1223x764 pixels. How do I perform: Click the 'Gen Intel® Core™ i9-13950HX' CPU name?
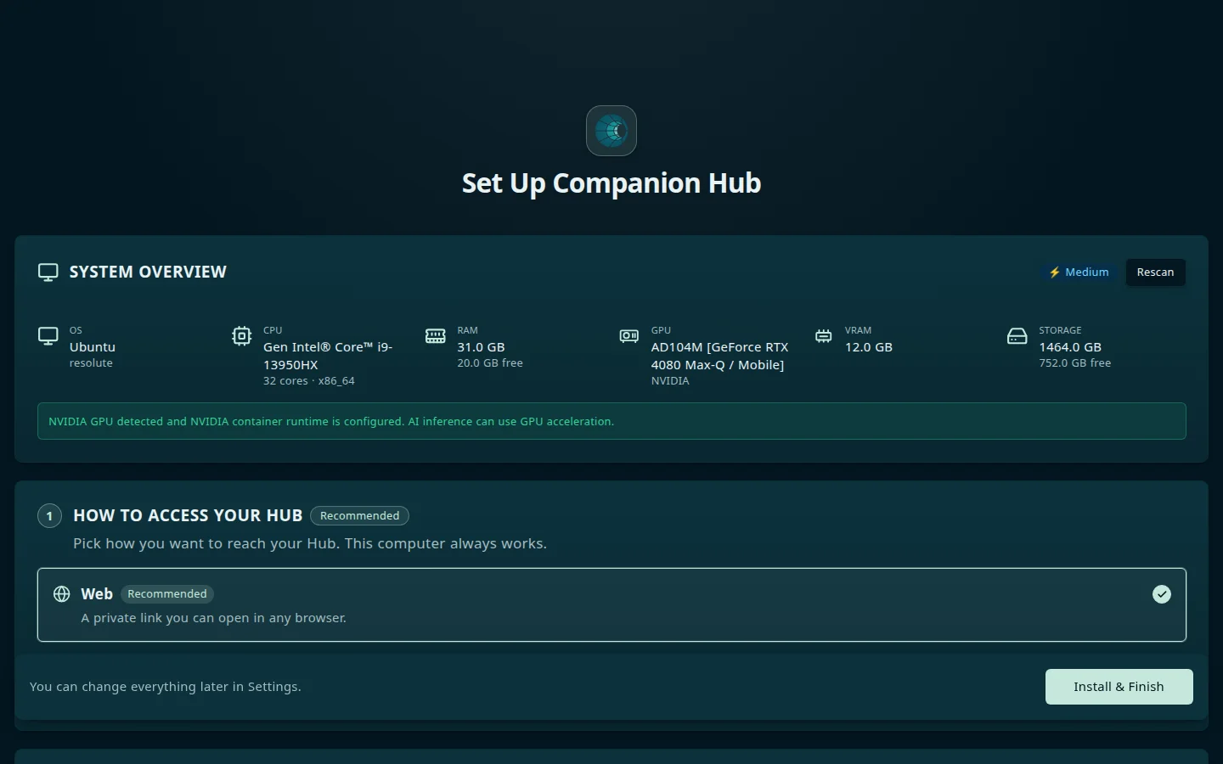tap(328, 356)
